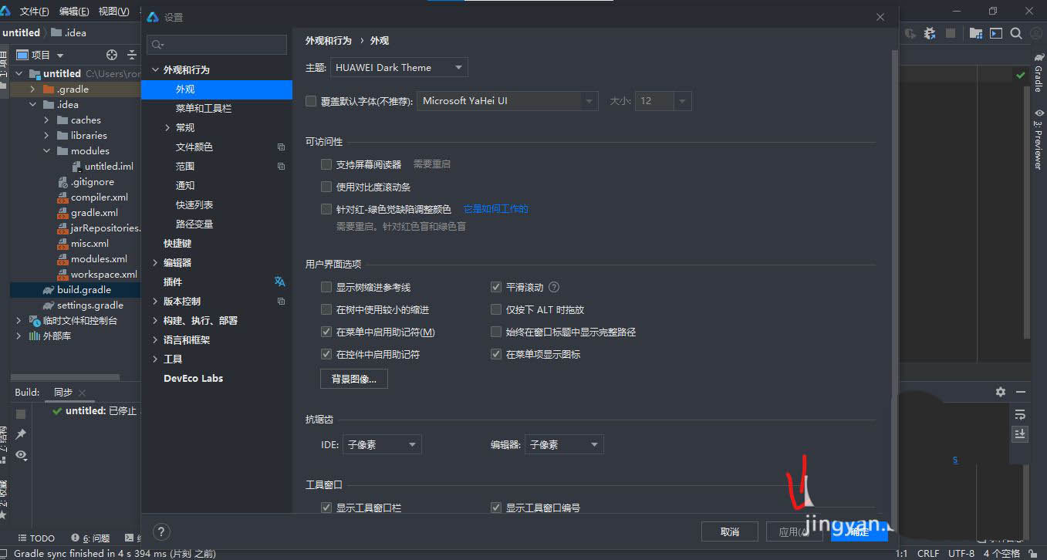Click the project view locate target icon
The image size is (1047, 560).
[x=112, y=55]
